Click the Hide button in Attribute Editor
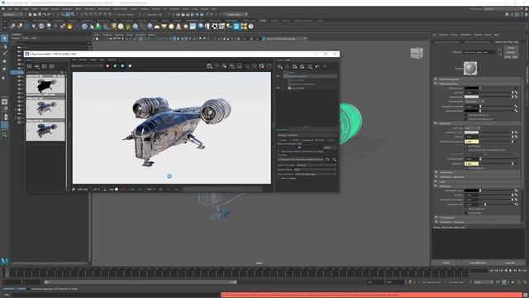This screenshot has width=529, height=298. click(515, 57)
